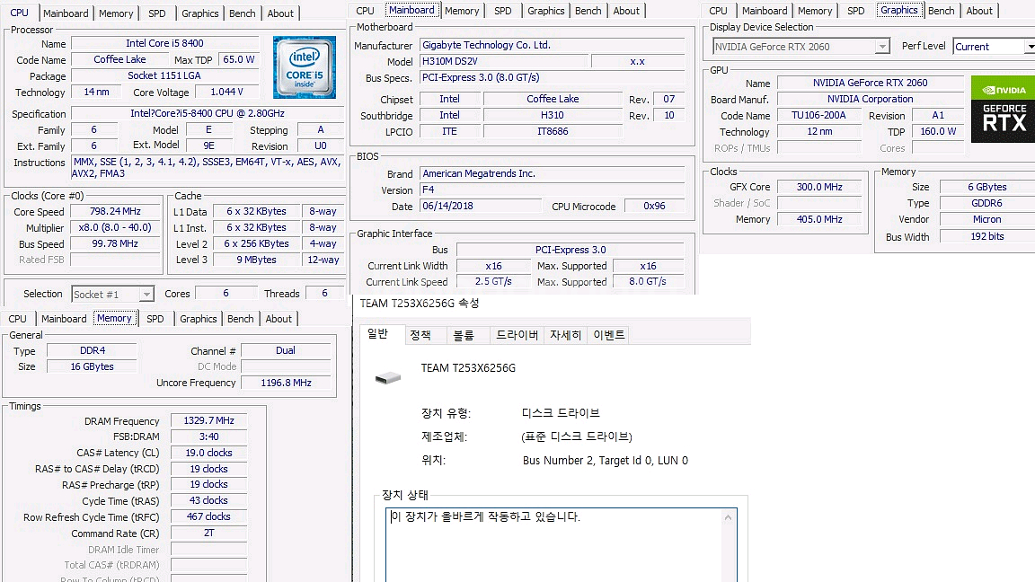This screenshot has height=582, width=1035.
Task: Click the BIOS brand 'American Megatrends Inc.'
Action: (553, 173)
